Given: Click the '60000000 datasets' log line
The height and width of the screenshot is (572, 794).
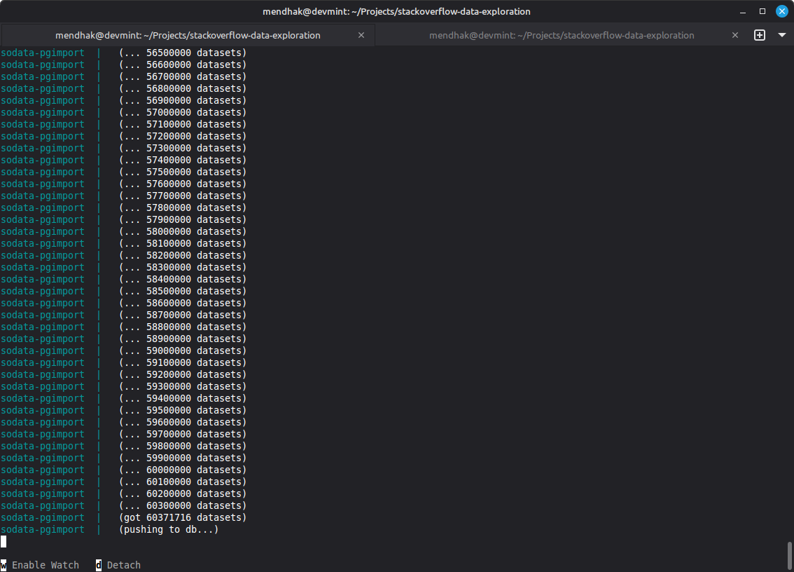Looking at the screenshot, I should pos(183,470).
